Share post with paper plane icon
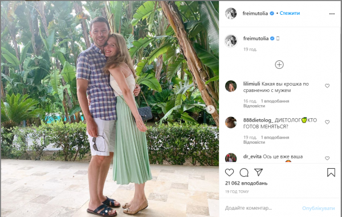 click(258, 172)
